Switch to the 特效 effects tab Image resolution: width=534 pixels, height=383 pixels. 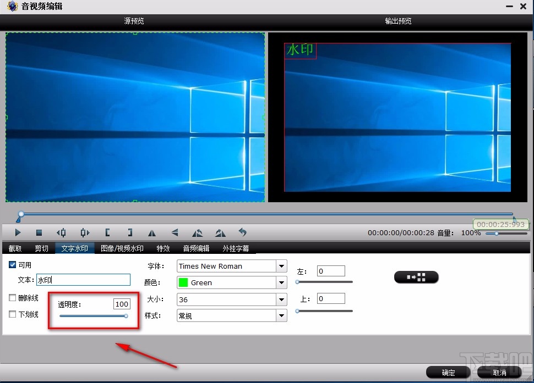point(163,248)
